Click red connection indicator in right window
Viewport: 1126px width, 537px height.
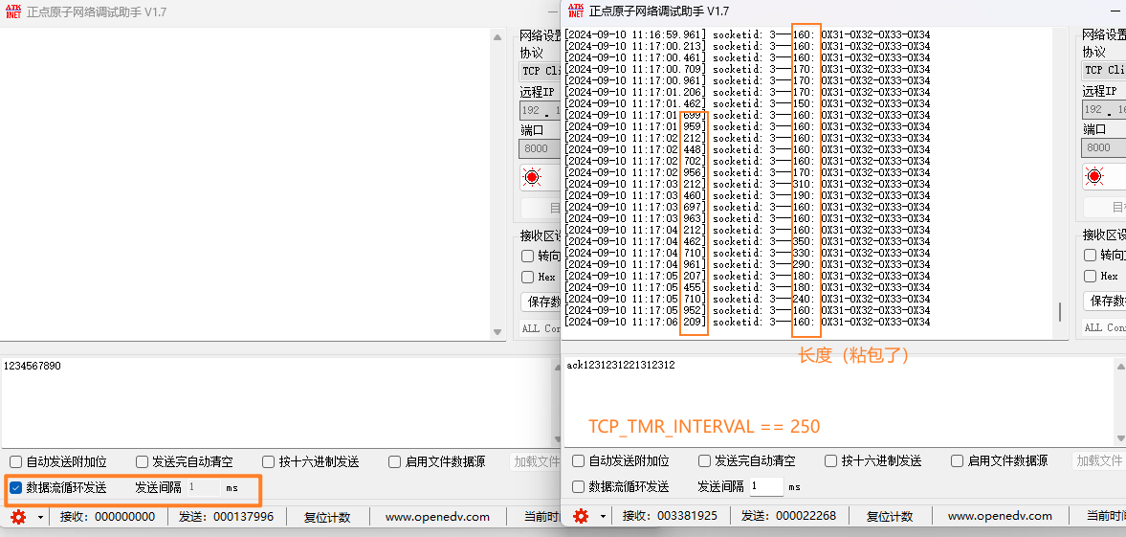[1094, 176]
